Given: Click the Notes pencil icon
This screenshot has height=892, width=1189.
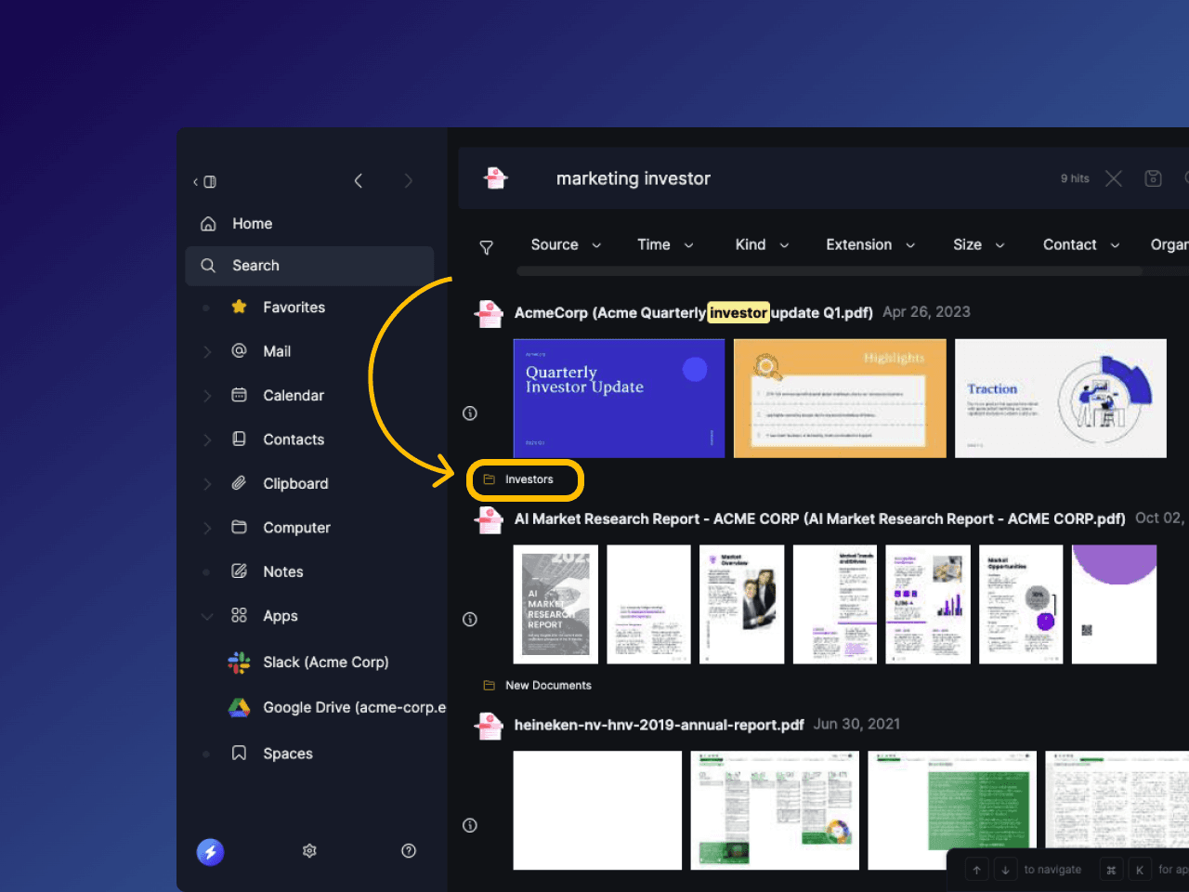Looking at the screenshot, I should (x=239, y=571).
